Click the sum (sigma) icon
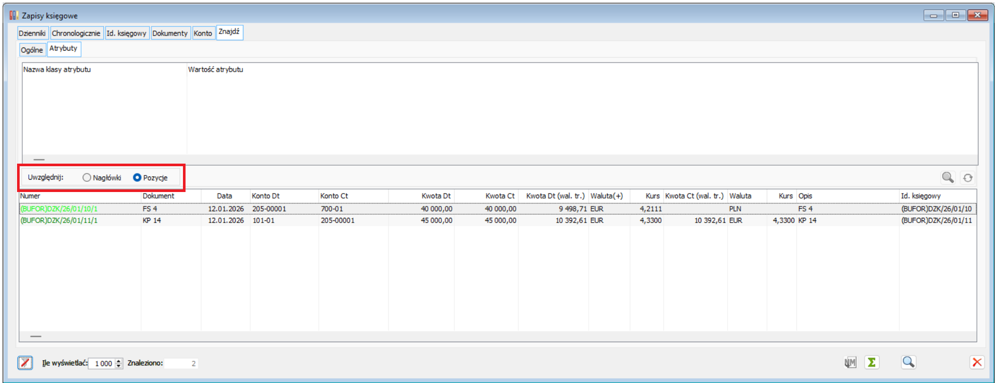 pos(871,363)
